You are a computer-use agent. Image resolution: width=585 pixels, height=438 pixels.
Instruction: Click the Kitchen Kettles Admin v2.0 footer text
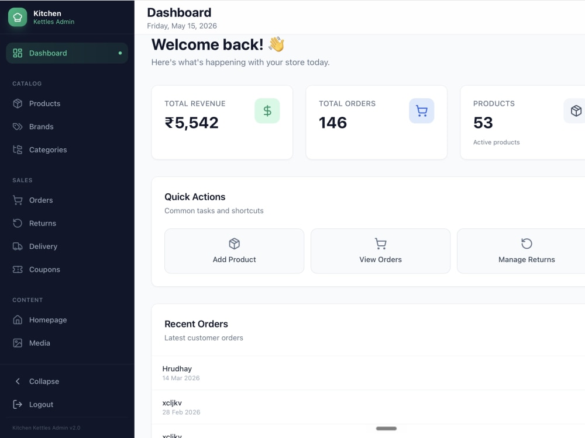46,428
